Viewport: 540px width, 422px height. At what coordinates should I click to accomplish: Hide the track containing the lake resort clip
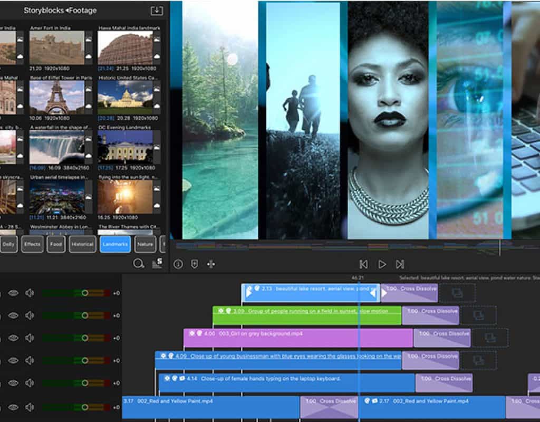[x=13, y=293]
